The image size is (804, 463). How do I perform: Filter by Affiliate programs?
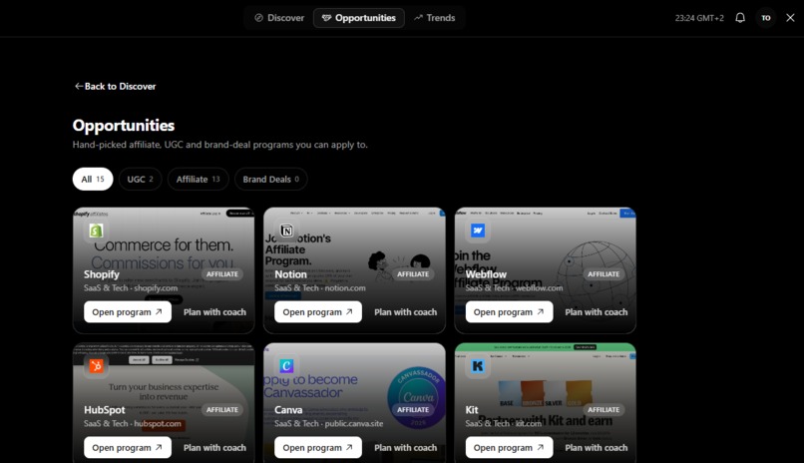(x=198, y=179)
